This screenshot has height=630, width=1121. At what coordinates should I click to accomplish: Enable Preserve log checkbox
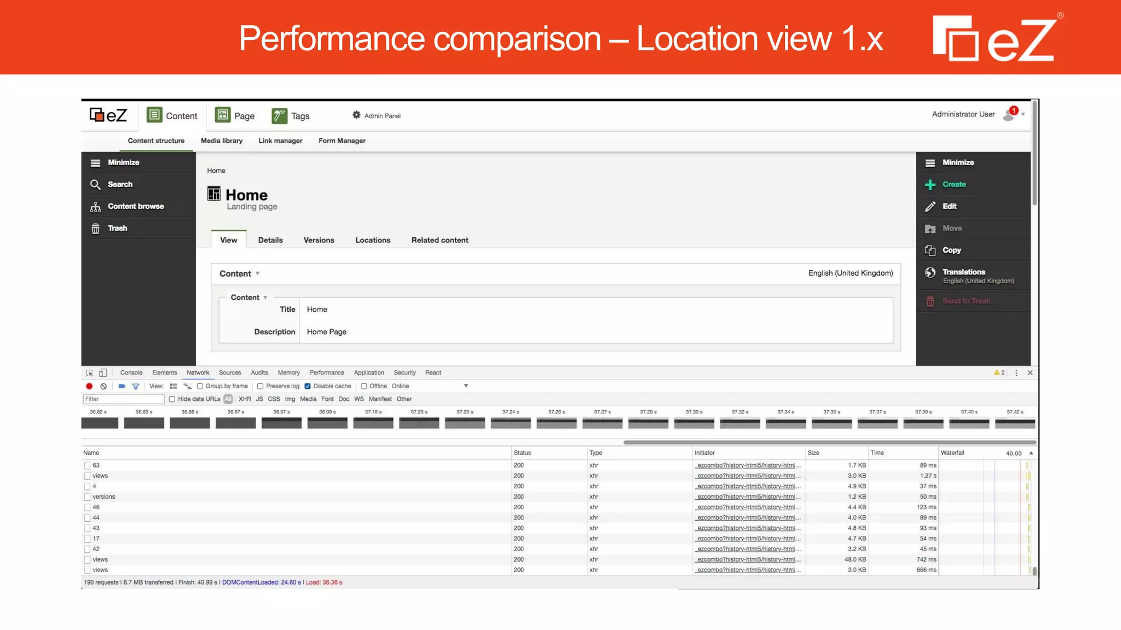coord(261,386)
